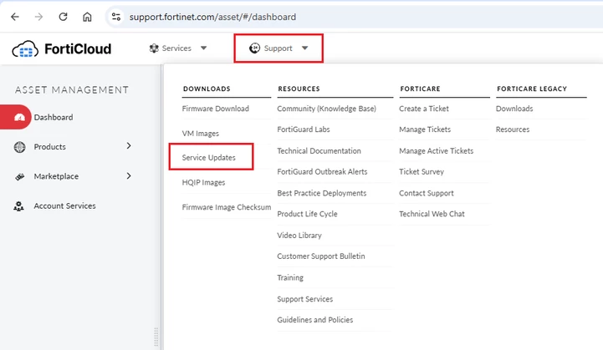603x350 pixels.
Task: Click the FortiCloud cloud logo
Action: click(x=25, y=48)
